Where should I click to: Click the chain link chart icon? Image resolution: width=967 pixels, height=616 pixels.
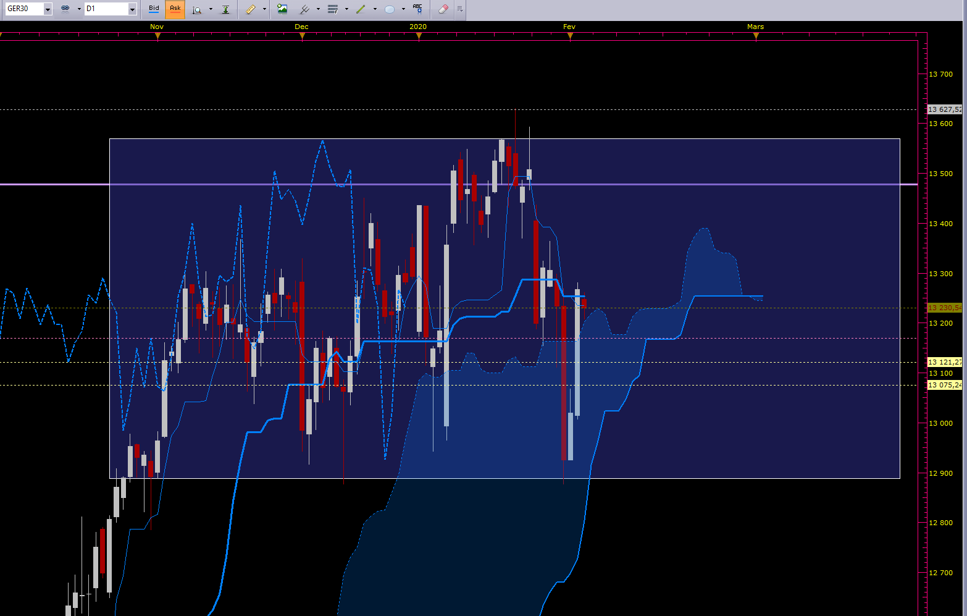pyautogui.click(x=65, y=9)
